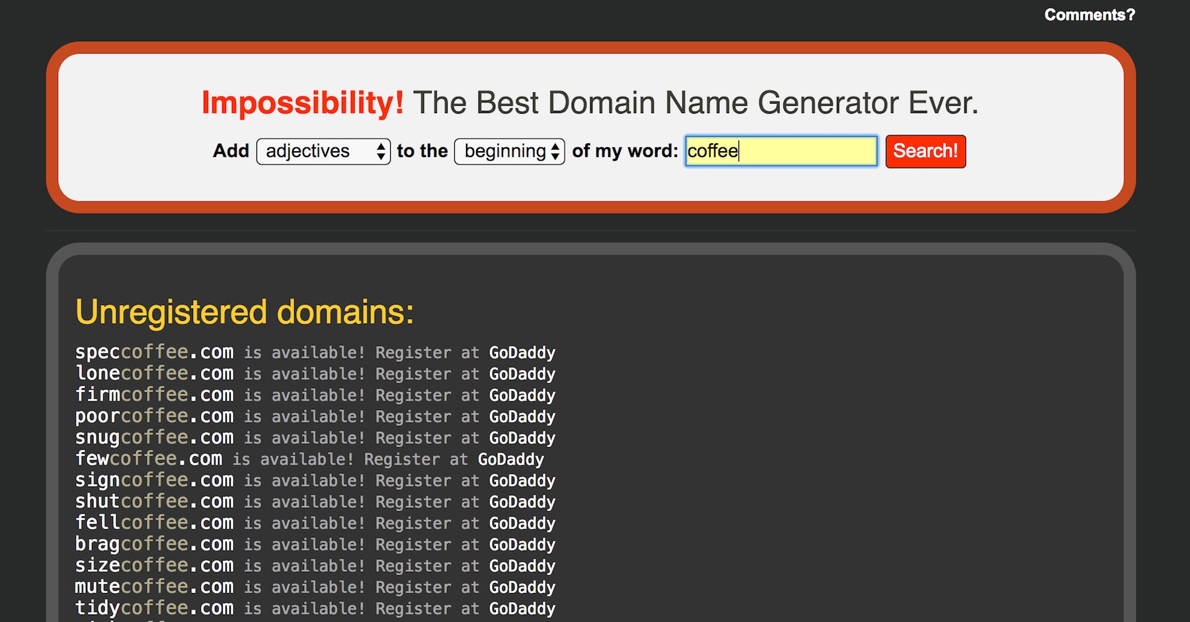This screenshot has height=622, width=1190.
Task: Open GoDaddy link for mutecoffee.com
Action: point(522,588)
